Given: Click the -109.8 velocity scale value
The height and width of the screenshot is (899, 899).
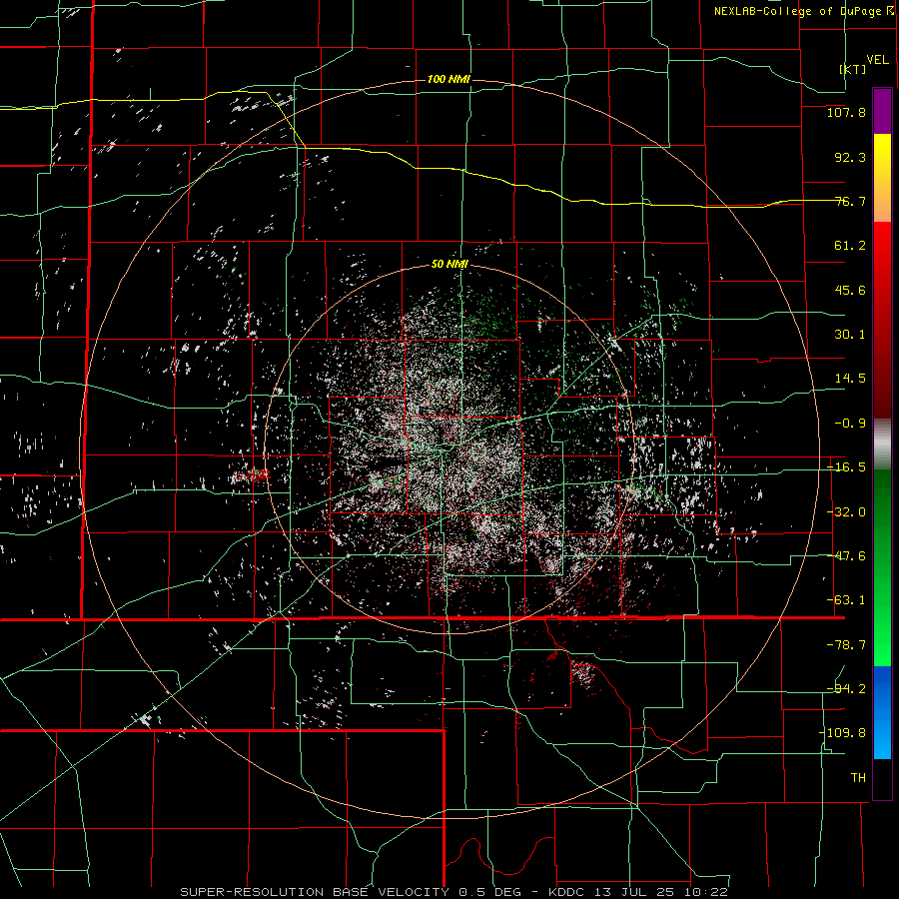Looking at the screenshot, I should click(x=842, y=733).
